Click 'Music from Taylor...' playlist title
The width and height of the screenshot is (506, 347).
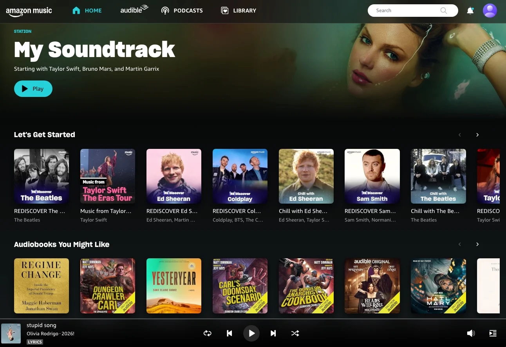(x=106, y=211)
